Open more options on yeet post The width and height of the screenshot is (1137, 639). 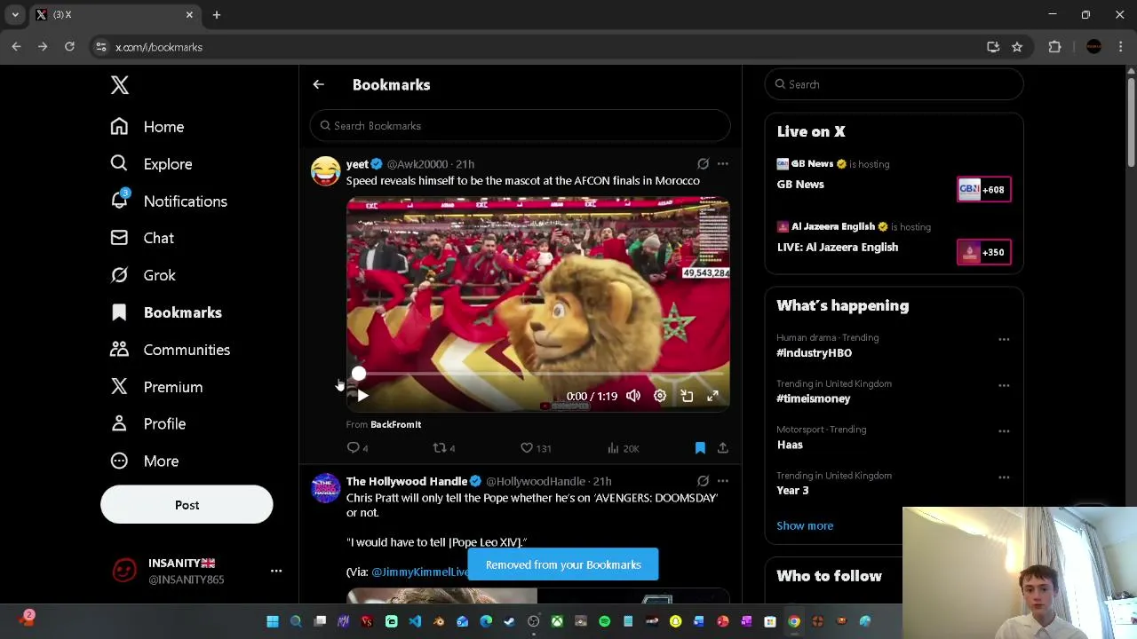723,164
